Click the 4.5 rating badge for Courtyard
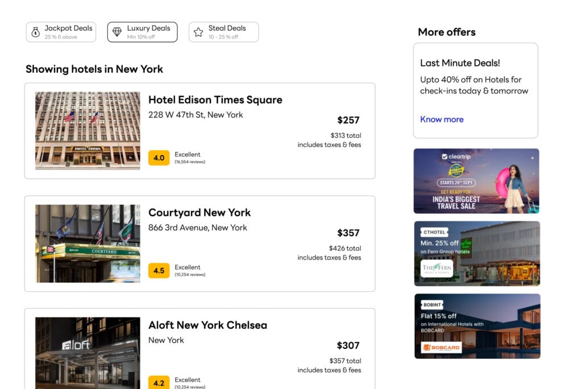This screenshot has width=582, height=389. pyautogui.click(x=159, y=271)
